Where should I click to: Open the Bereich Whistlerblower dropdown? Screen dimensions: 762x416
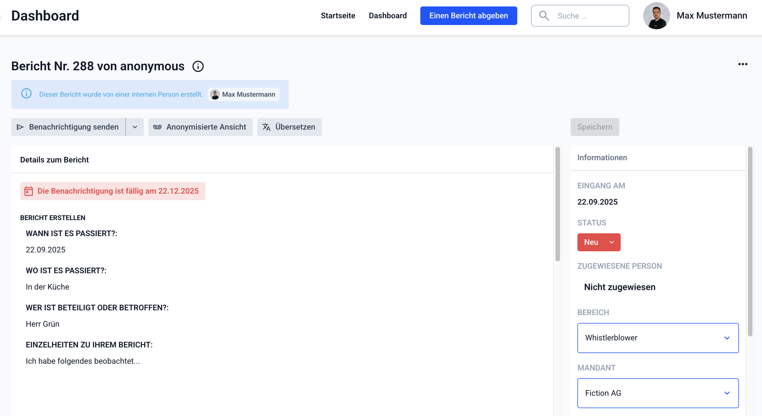[x=657, y=338]
